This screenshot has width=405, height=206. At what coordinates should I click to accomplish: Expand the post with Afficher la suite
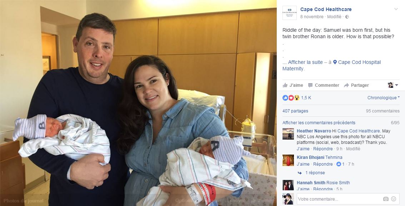click(x=305, y=62)
